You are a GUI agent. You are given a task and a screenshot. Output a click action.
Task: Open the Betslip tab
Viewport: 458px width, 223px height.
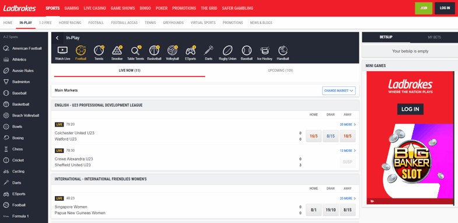[386, 37]
